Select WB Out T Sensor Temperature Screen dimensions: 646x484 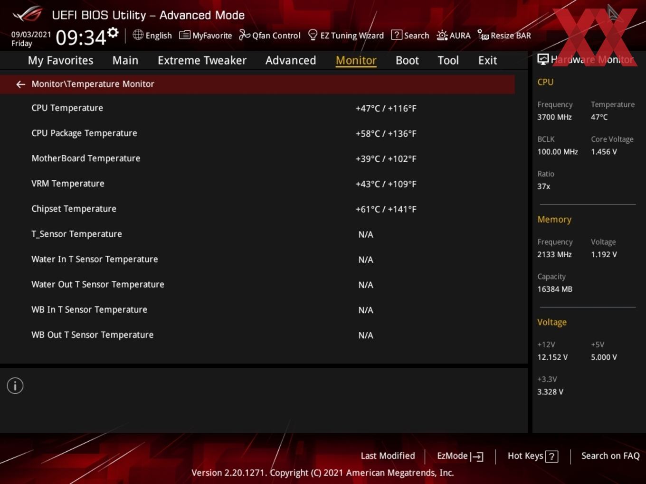(x=257, y=335)
